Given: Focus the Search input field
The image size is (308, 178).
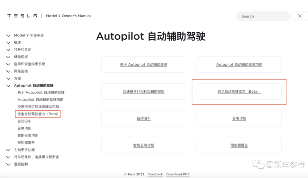Looking at the screenshot, I should click(263, 16).
